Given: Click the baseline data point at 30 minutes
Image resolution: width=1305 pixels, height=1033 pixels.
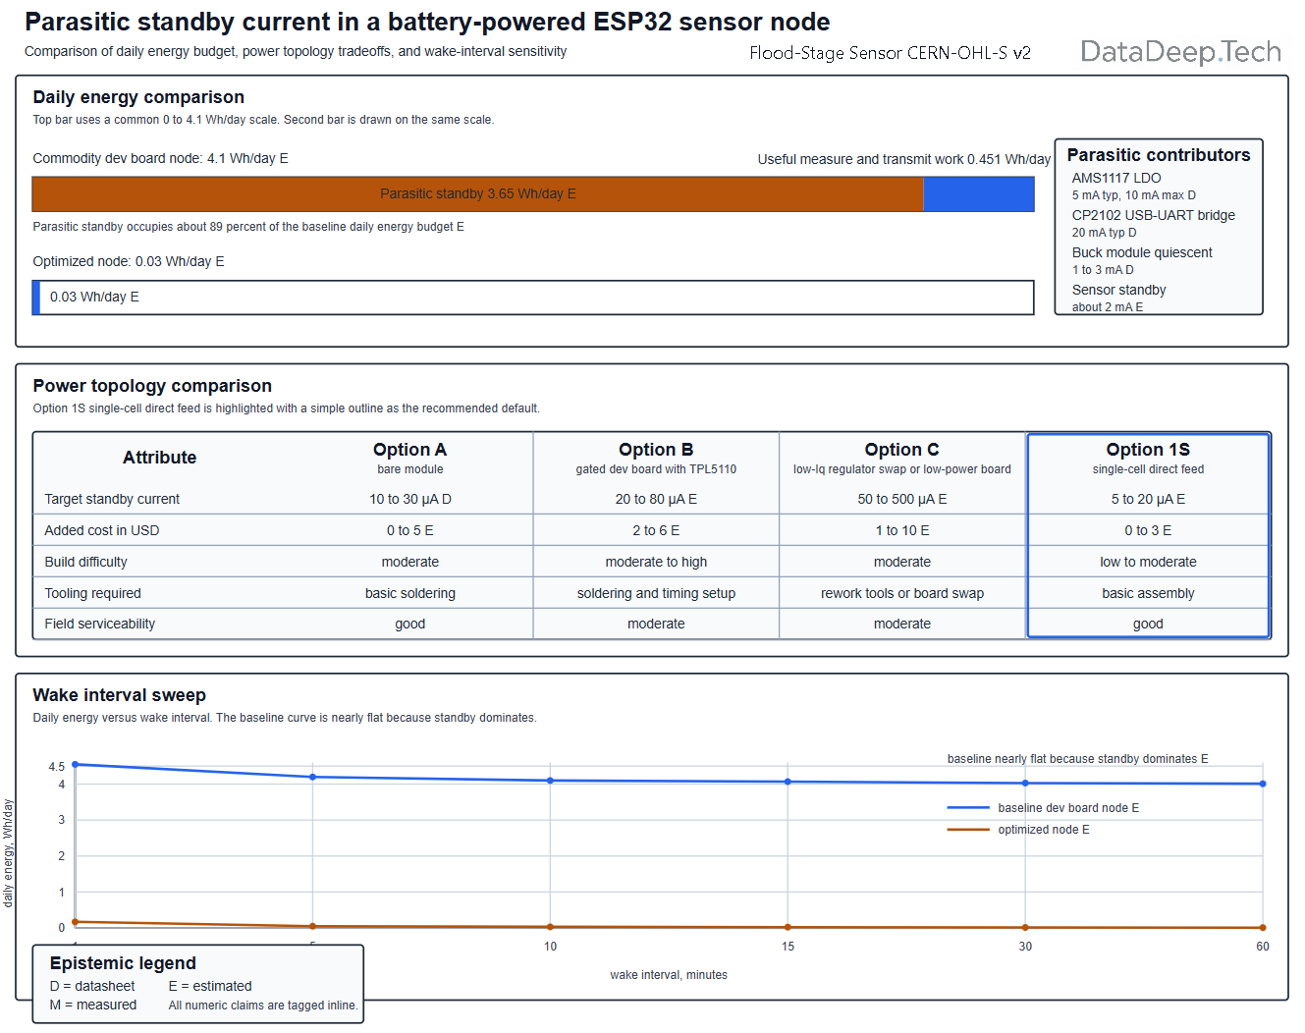Looking at the screenshot, I should click(x=1025, y=784).
